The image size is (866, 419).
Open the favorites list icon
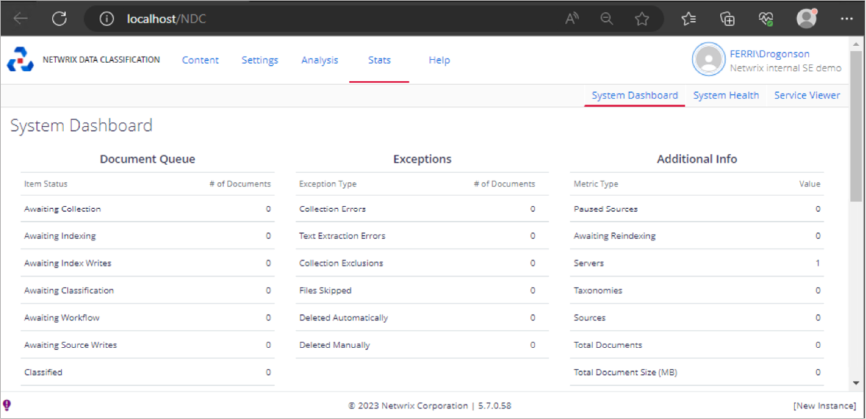point(688,19)
